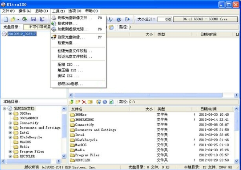This screenshot has width=241, height=170.
Task: Click the local tree scroll-down arrow
Action: 64,156
